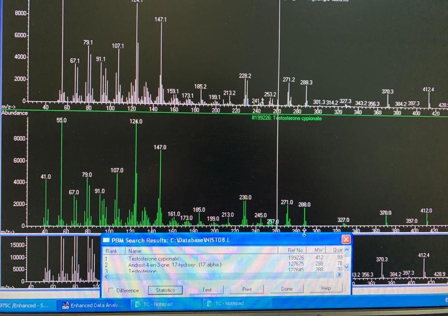Close the PBM Search Results dialog
Image resolution: width=448 pixels, height=316 pixels.
(x=346, y=239)
